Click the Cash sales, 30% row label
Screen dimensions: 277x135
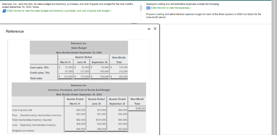tap(39, 67)
